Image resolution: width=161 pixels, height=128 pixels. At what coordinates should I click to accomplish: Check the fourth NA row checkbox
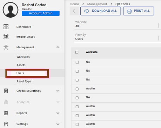click(77, 98)
